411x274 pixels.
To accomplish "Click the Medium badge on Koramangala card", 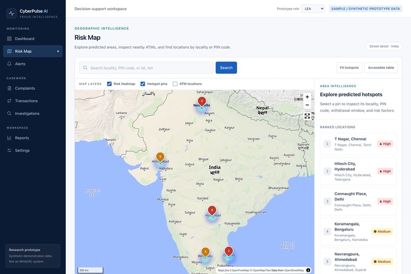I will click(382, 232).
